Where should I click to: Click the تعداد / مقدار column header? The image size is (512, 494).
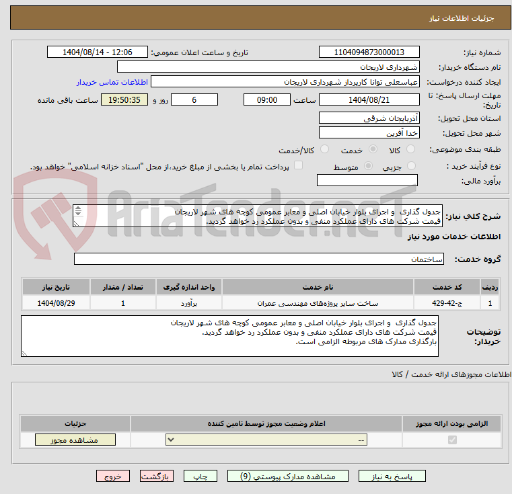point(123,287)
